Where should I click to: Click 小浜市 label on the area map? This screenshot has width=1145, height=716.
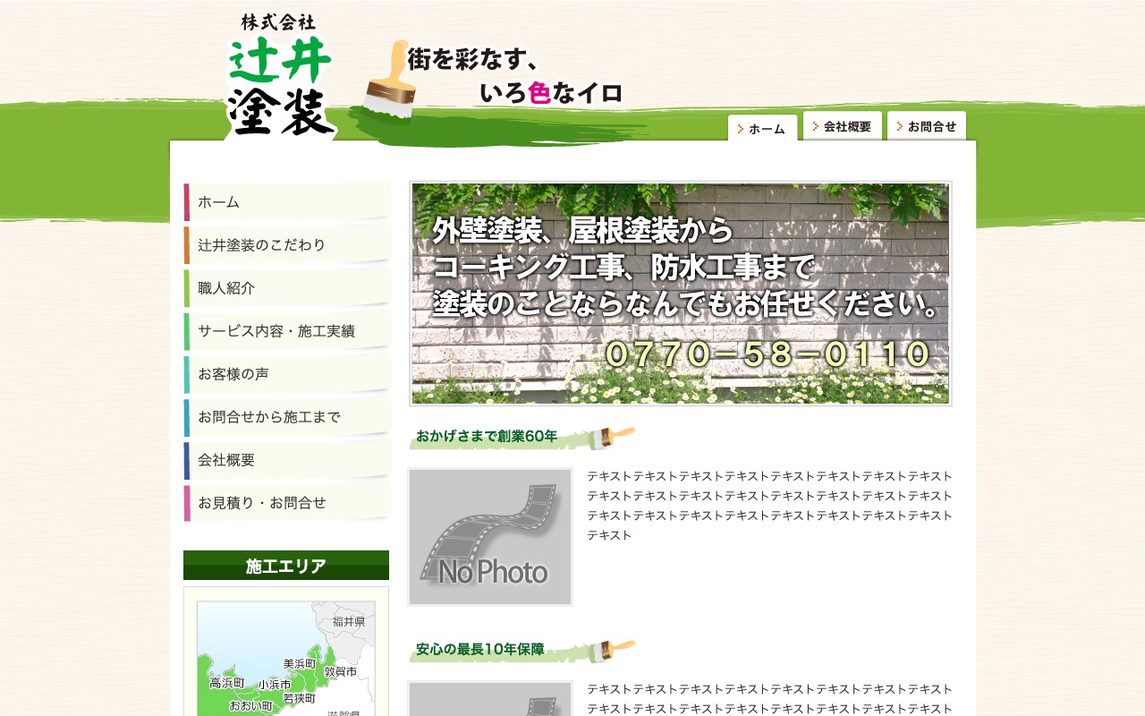[275, 685]
